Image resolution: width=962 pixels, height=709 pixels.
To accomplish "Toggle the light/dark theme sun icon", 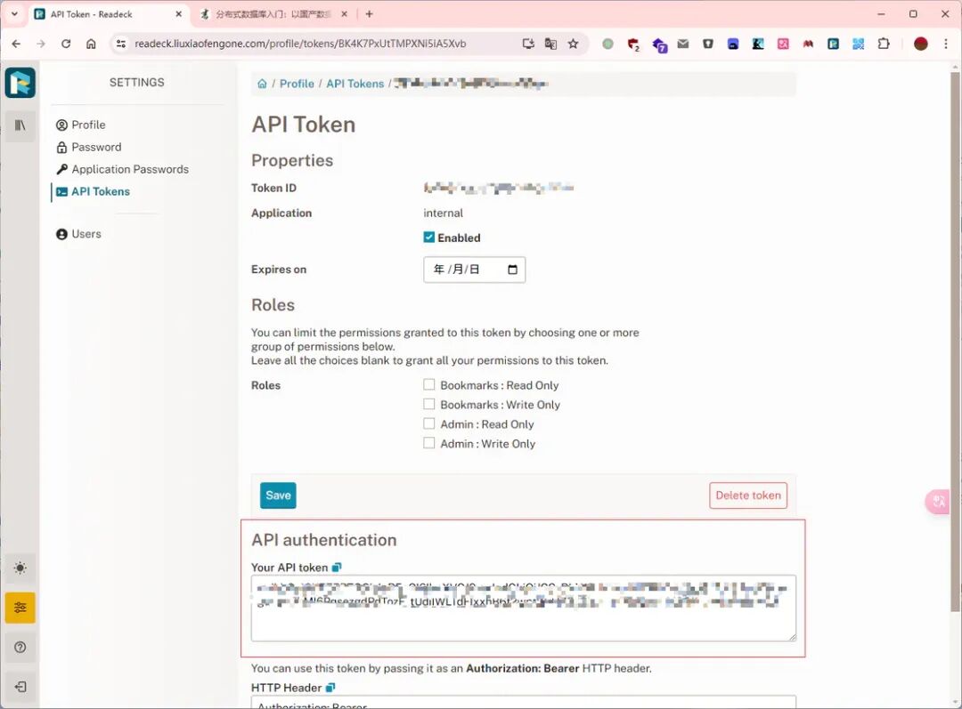I will (20, 568).
